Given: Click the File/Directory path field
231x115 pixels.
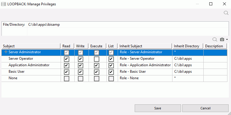Looking at the screenshot, I should [x=128, y=25].
